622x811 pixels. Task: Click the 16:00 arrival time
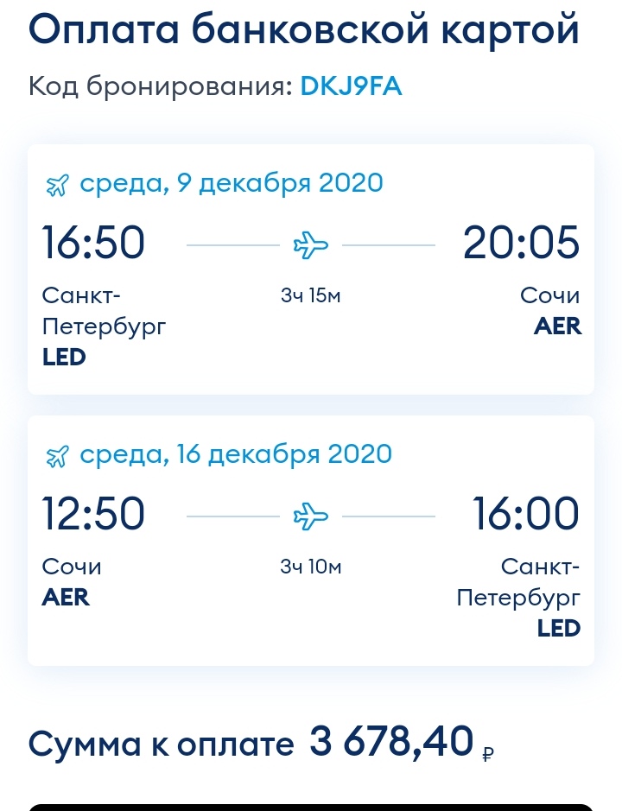click(x=526, y=513)
